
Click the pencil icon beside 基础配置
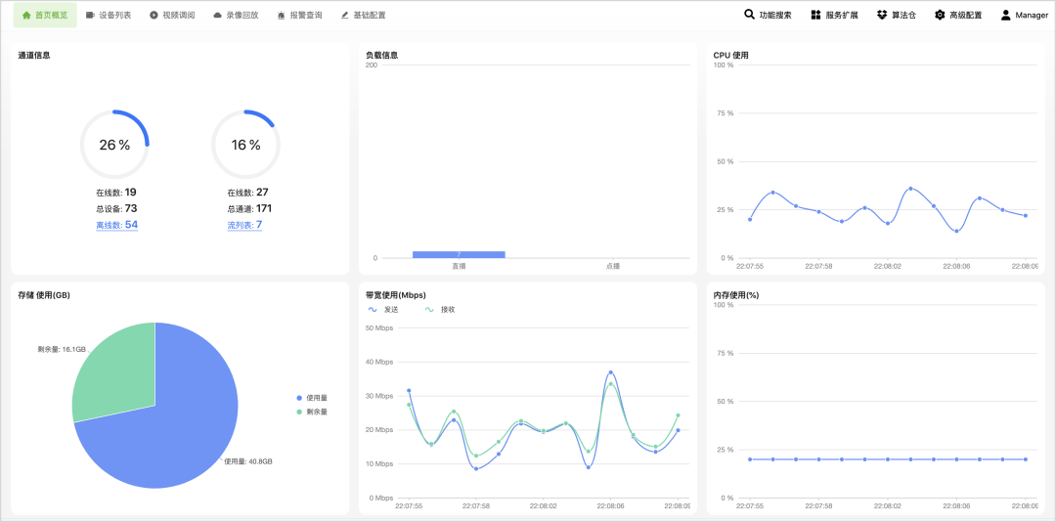pyautogui.click(x=345, y=15)
